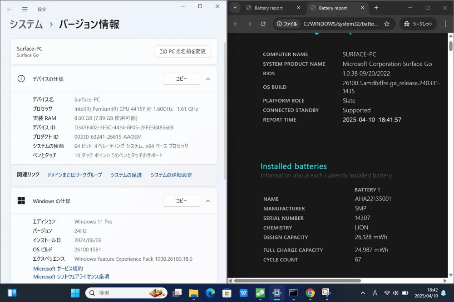Collapse the デバイスの仕様 section
Viewport: 454px width, 302px height.
point(208,79)
